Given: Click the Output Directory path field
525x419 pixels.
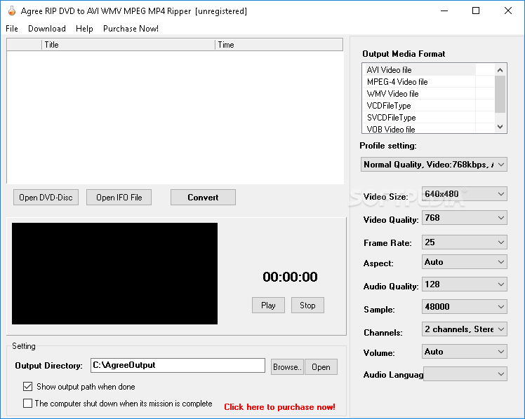Looking at the screenshot, I should [178, 365].
